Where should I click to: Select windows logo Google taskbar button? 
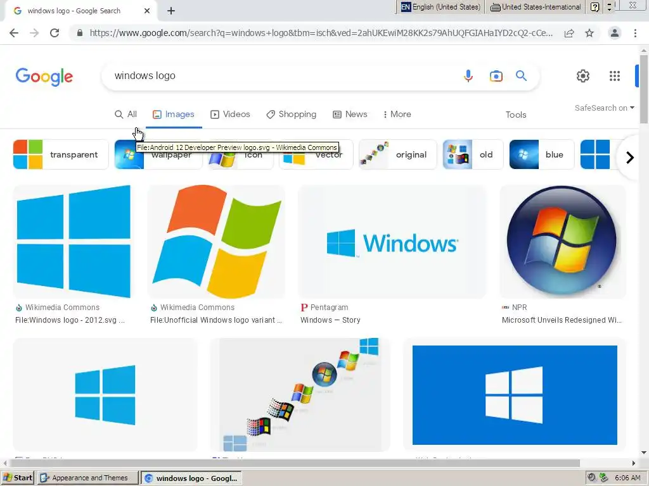click(191, 478)
